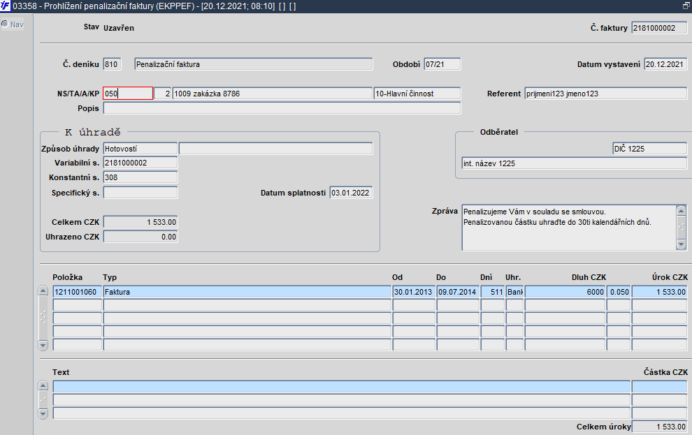Viewport: 692px width, 435px height.
Task: Click the items table scrollbar handle
Action: (43, 318)
